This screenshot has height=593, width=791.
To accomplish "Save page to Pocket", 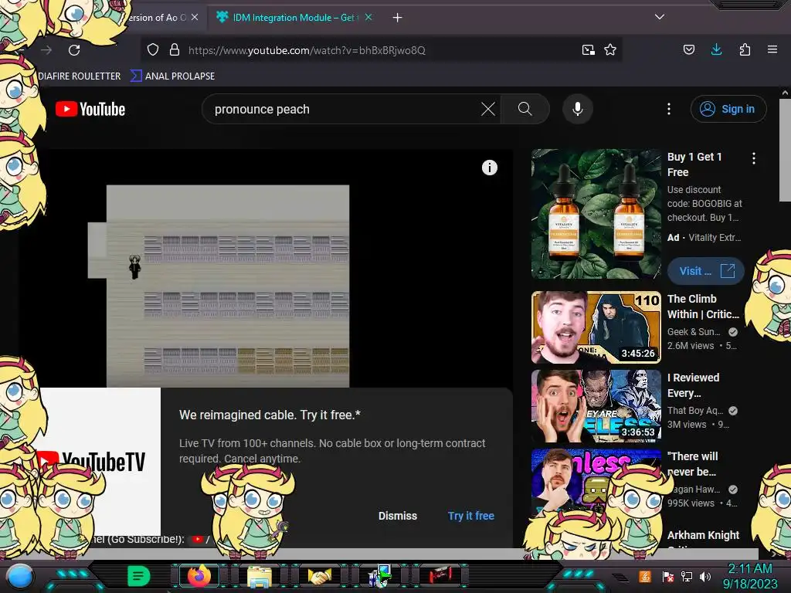I will pos(688,50).
